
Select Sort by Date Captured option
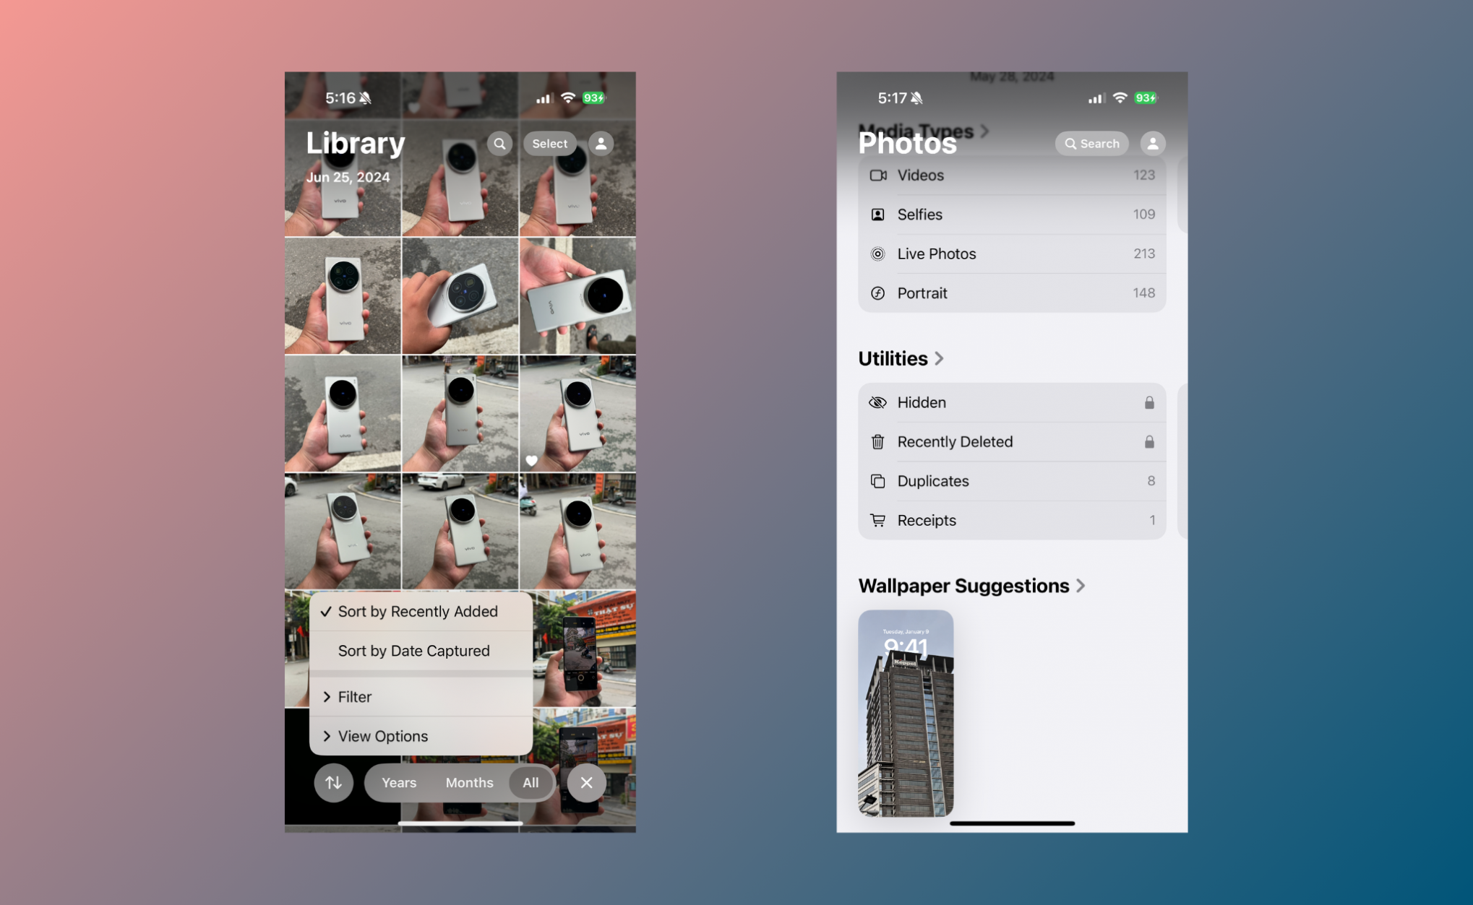(416, 649)
